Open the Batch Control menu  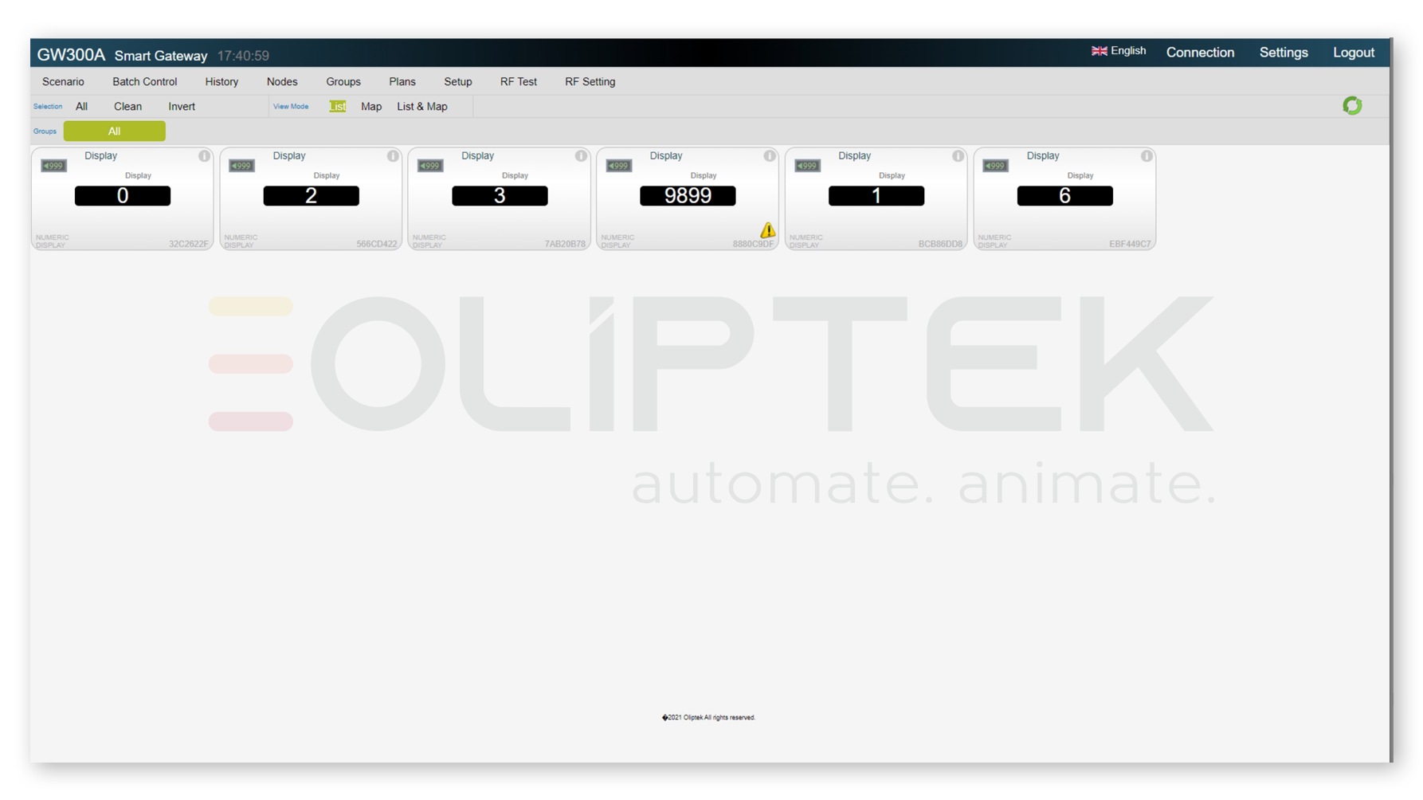point(144,82)
